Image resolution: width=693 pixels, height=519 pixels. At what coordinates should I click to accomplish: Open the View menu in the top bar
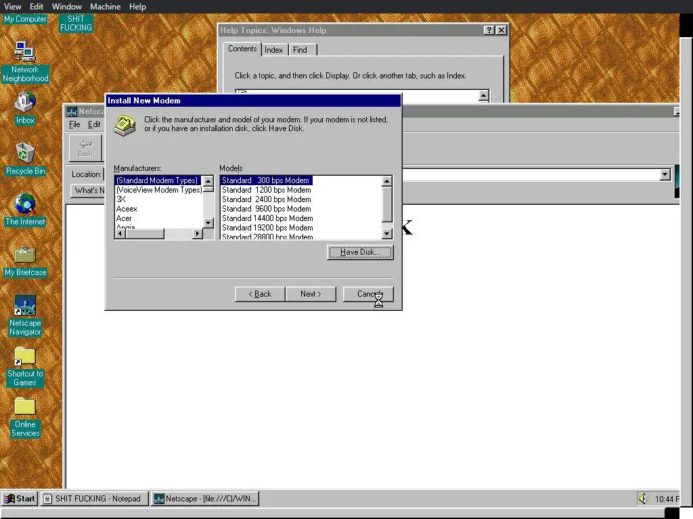tap(12, 7)
